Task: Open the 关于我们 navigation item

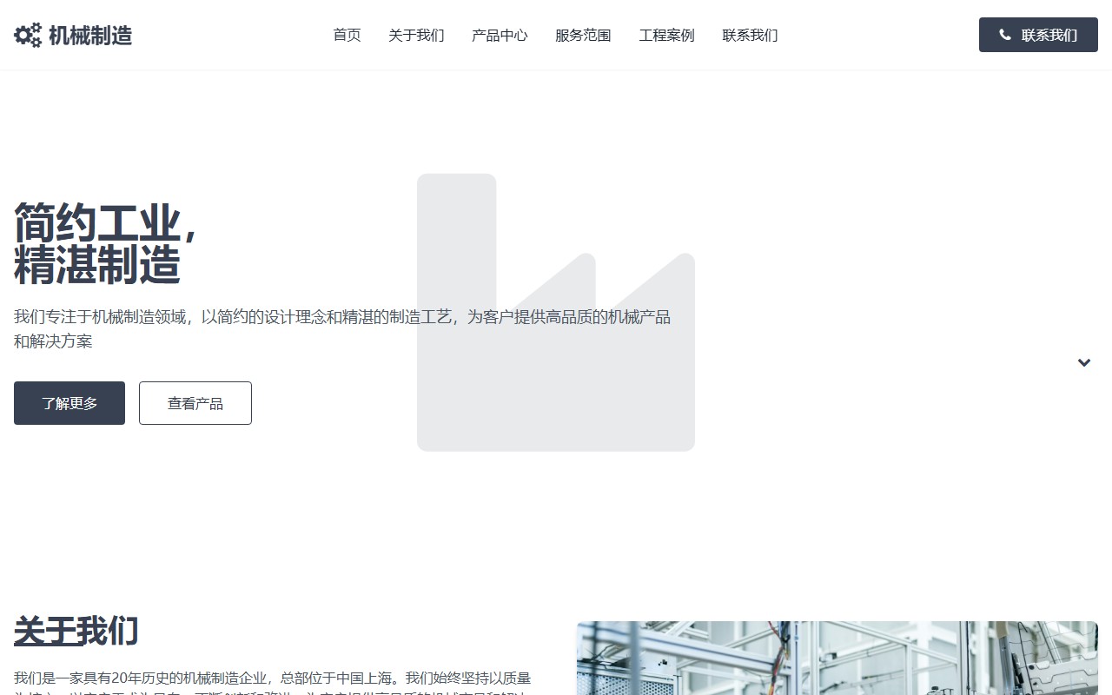Action: 416,36
